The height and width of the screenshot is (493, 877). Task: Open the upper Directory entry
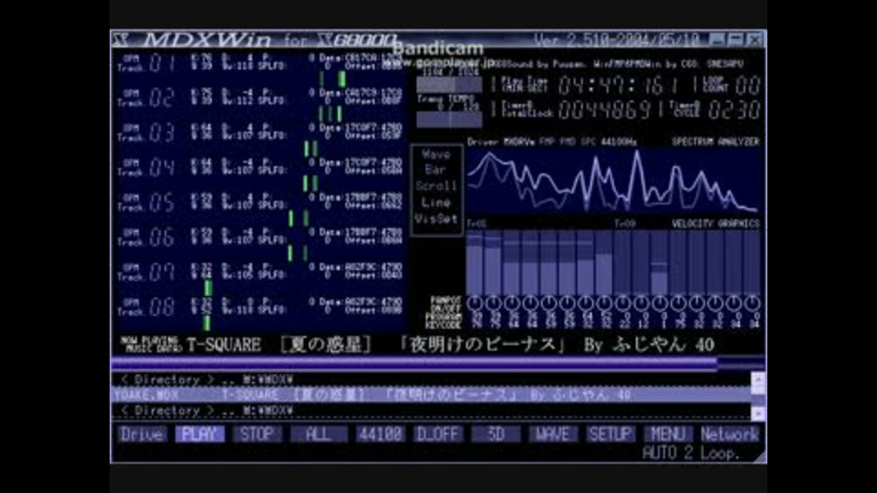coord(430,380)
